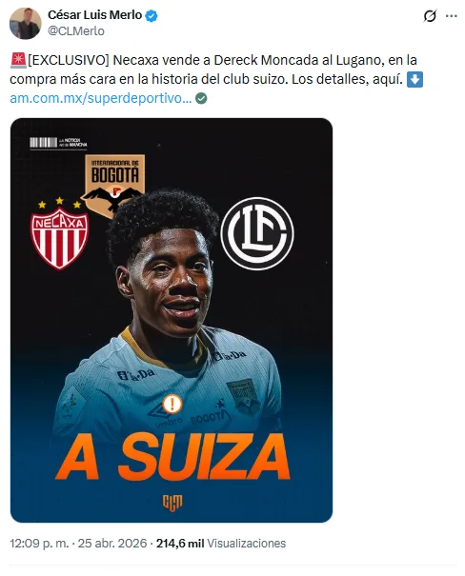
Task: Click the orange exclamation mark circle
Action: (x=172, y=404)
